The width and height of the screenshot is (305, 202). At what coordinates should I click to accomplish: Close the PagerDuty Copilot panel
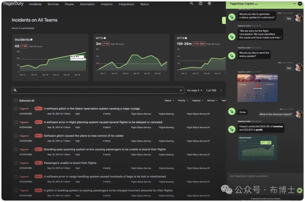(300, 4)
